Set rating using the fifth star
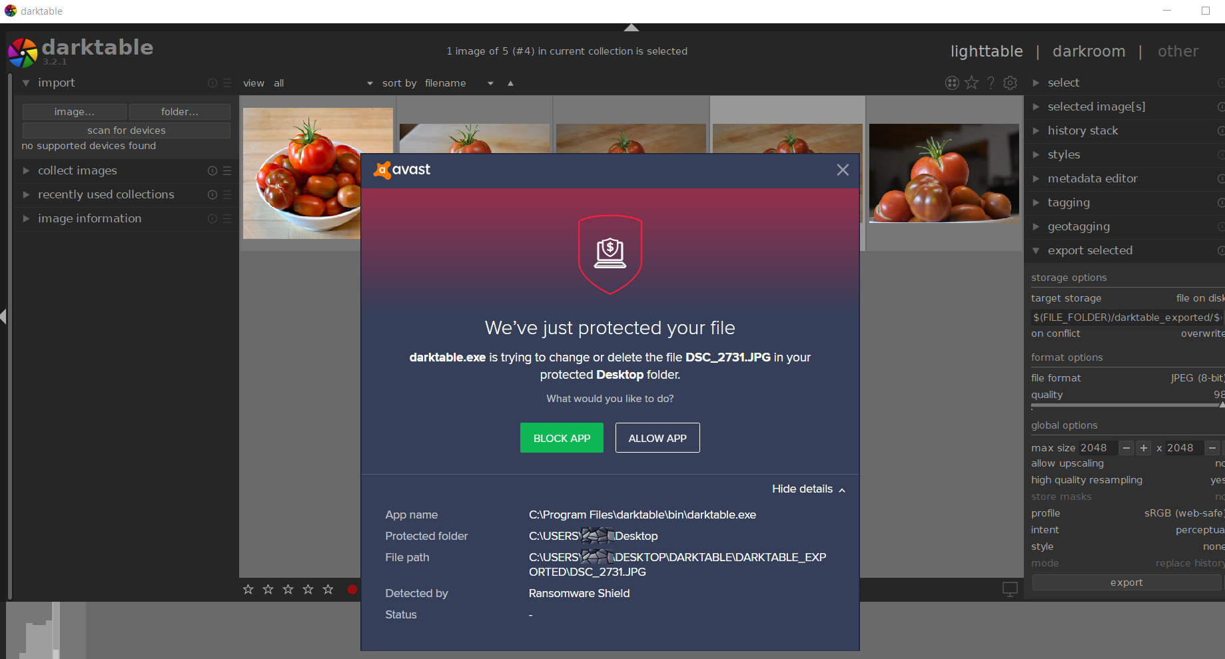The height and width of the screenshot is (659, 1225). [328, 589]
